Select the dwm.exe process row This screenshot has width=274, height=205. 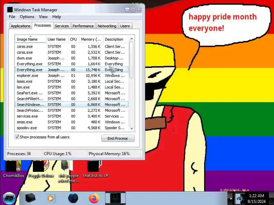pos(72,58)
